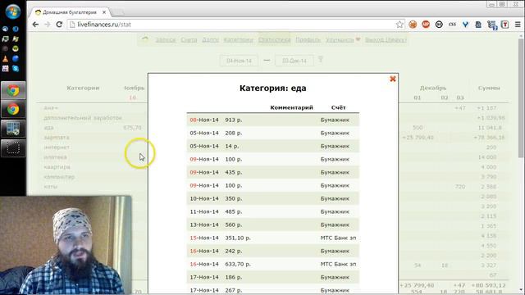525x295 pixels.
Task: Open the Chrome hamburger menu
Action: [518, 25]
